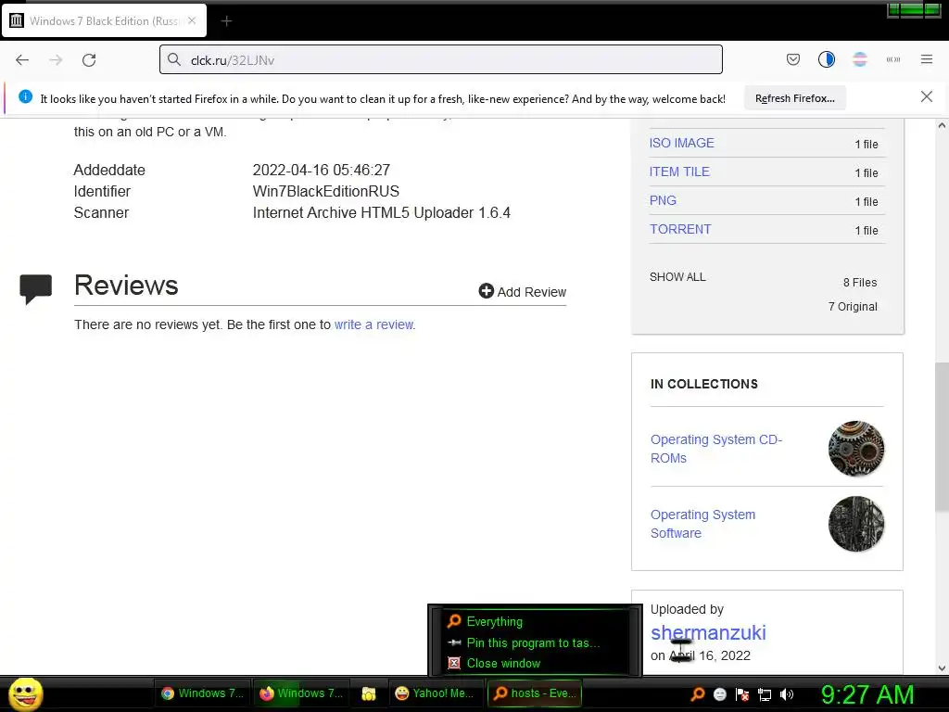
Task: Click the IN COLLECTIONS heading
Action: click(x=704, y=385)
